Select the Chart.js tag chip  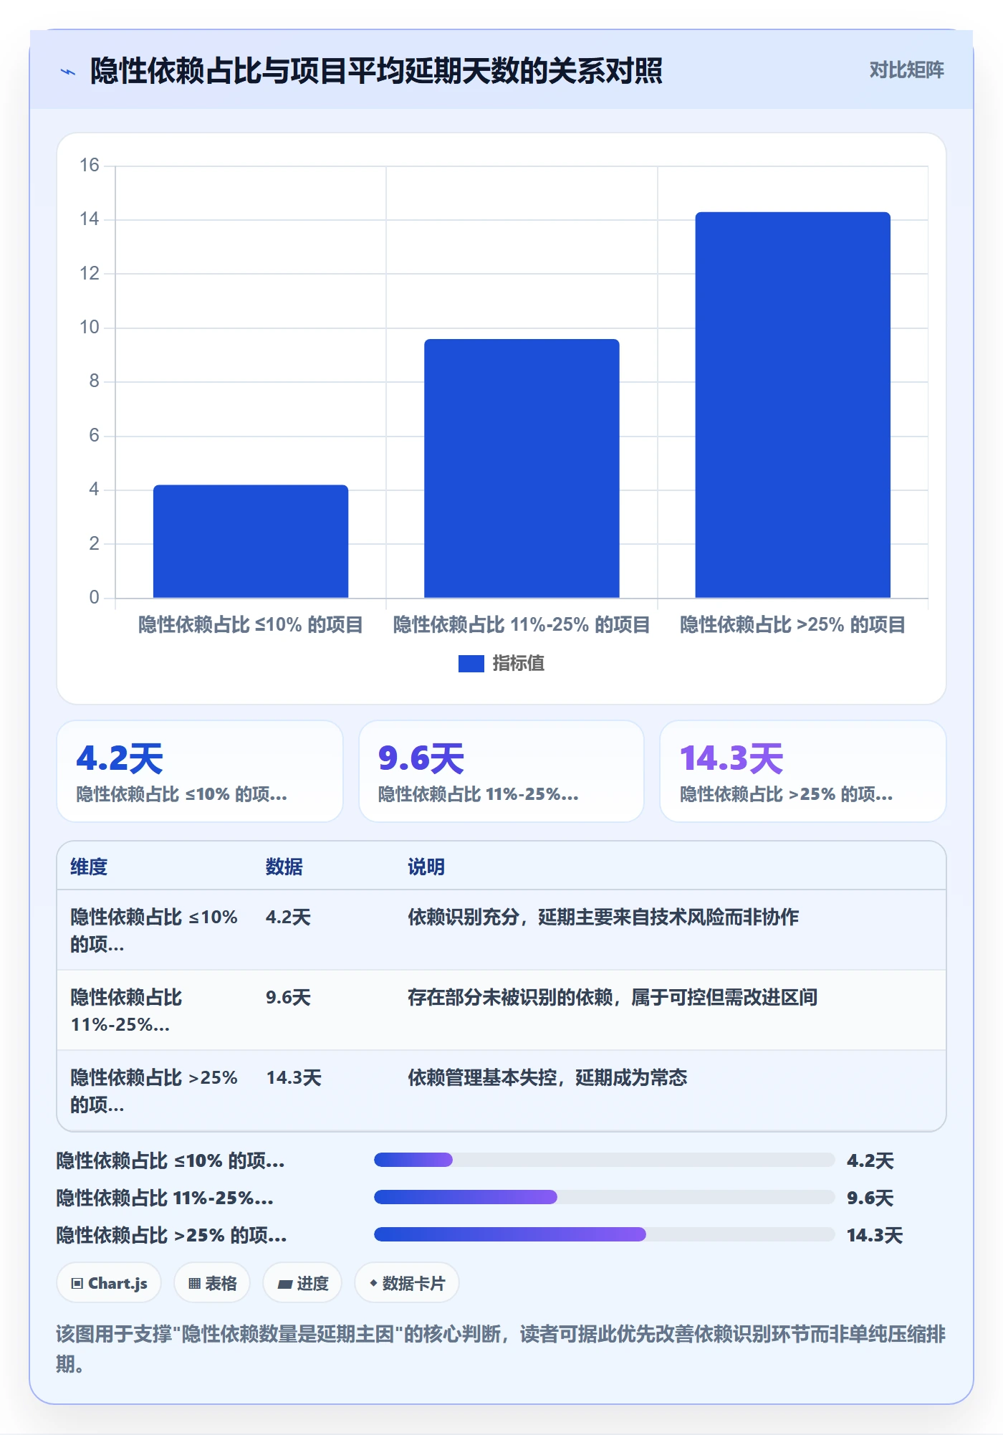(x=109, y=1283)
